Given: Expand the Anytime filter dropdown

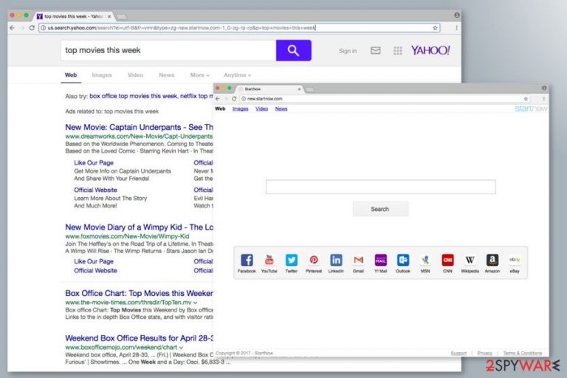Looking at the screenshot, I should [x=237, y=75].
